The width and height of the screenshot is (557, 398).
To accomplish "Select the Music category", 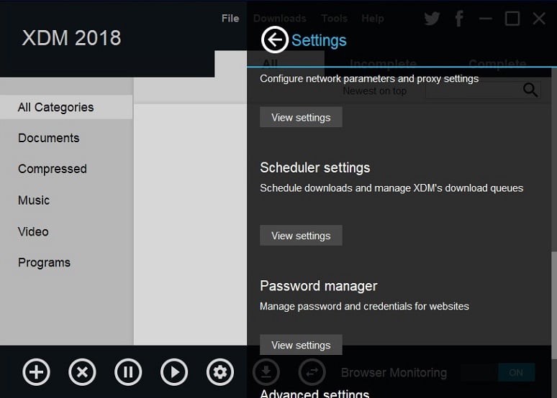I will pyautogui.click(x=35, y=200).
